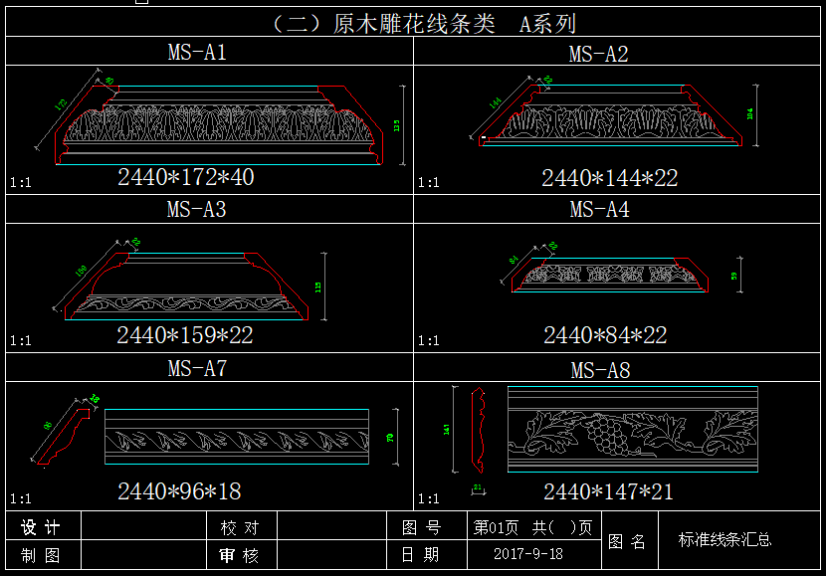Screen dimensions: 826x576
Task: Click the size text '2440*96*18'
Action: pyautogui.click(x=179, y=491)
